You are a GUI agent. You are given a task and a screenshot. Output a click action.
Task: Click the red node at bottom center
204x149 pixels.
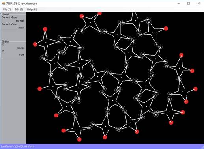105,137
